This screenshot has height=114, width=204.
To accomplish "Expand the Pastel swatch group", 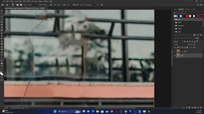I will (174, 28).
